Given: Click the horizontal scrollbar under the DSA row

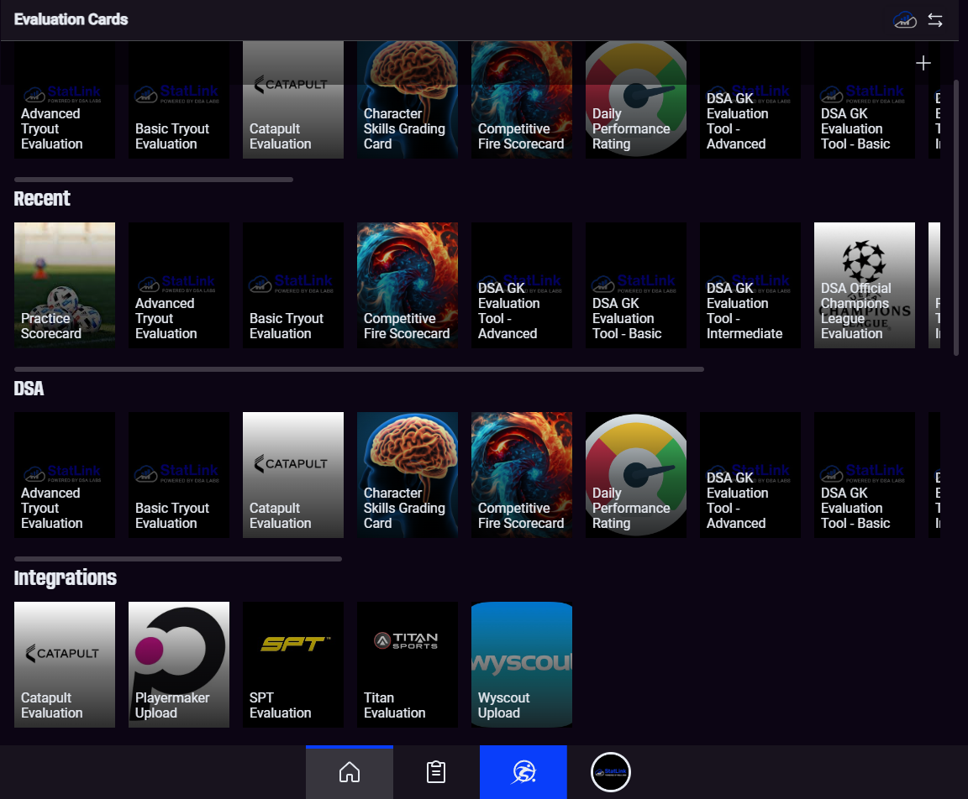Looking at the screenshot, I should click(178, 559).
